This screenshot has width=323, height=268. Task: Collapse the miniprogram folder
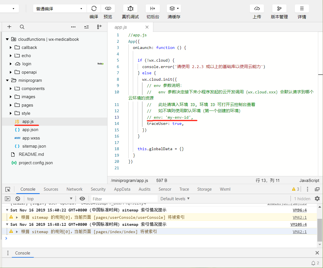[x=7, y=80]
